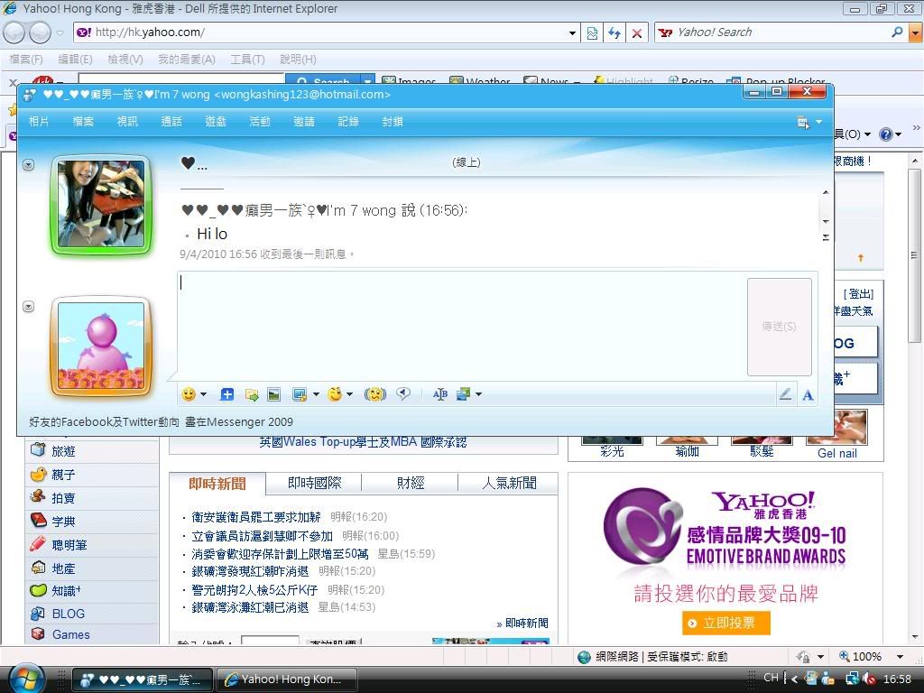Click the IE refresh button
This screenshot has height=693, width=924.
[x=614, y=32]
